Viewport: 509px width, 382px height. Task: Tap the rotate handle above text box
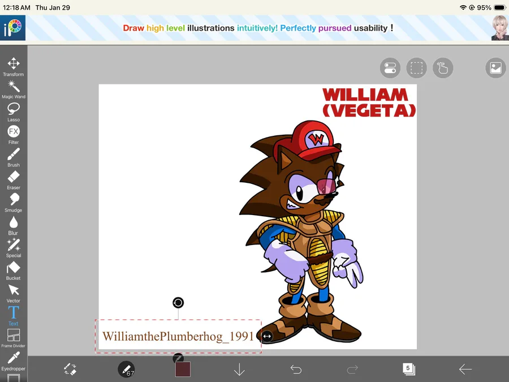178,303
